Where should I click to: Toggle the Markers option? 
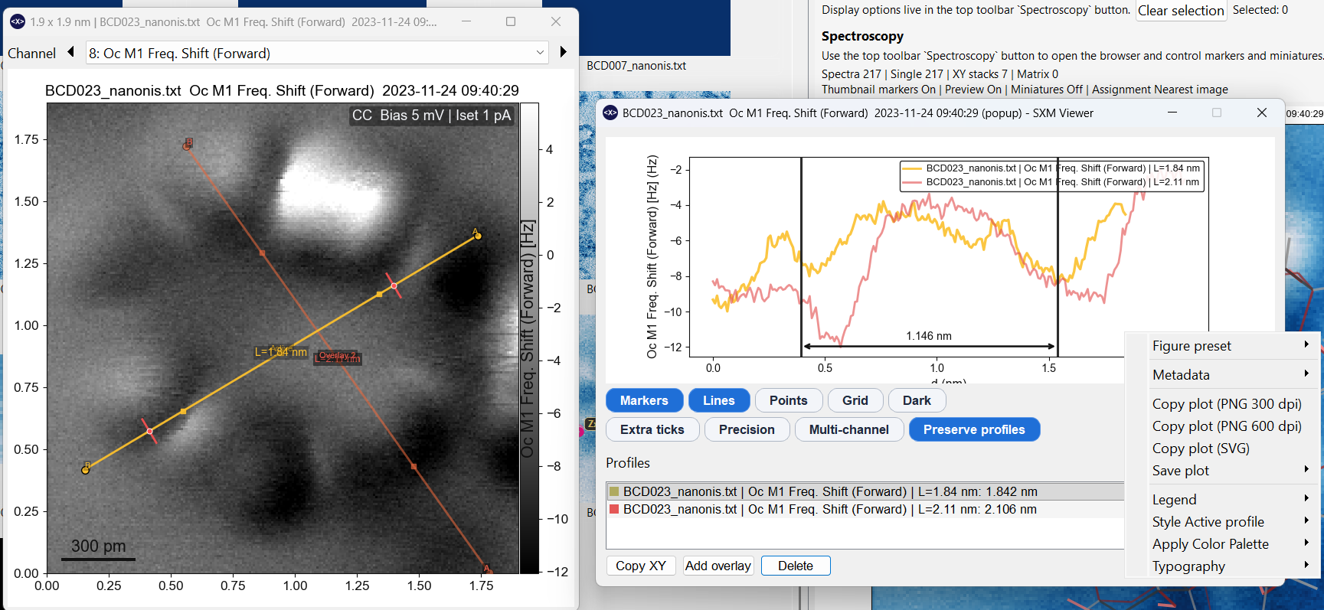(643, 400)
